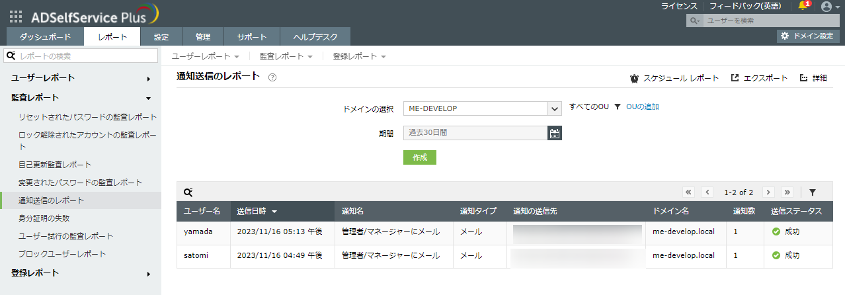This screenshot has height=295, width=845.
Task: Expand the 監査レポート top menu
Action: point(286,57)
